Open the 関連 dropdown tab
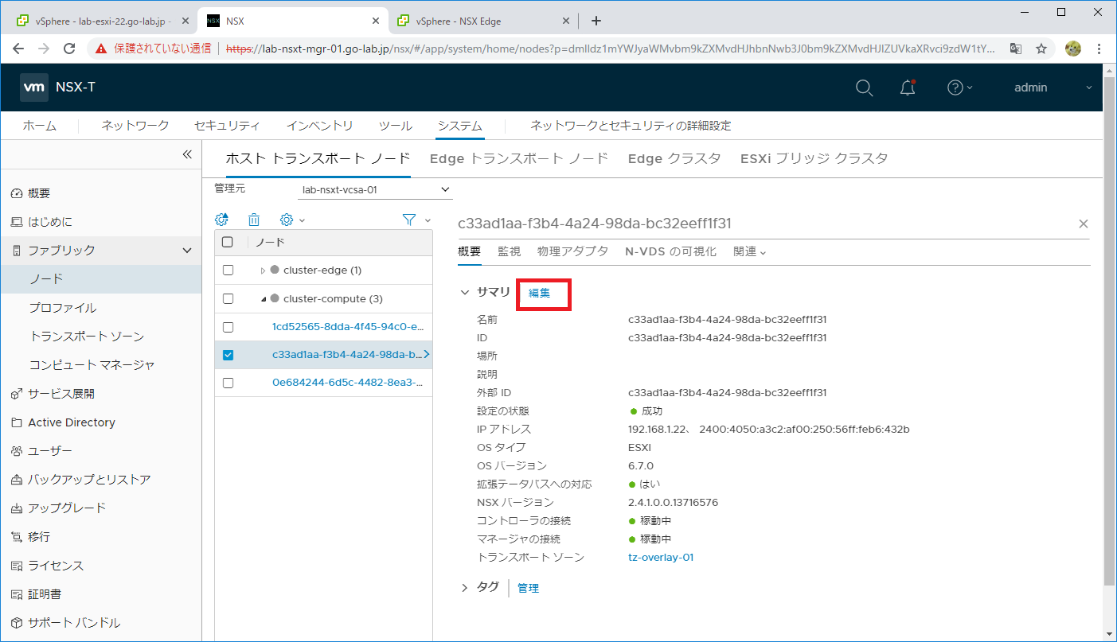Viewport: 1117px width, 642px height. click(x=749, y=251)
